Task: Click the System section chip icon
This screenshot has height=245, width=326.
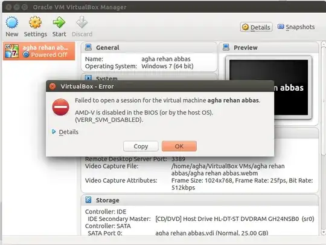Action: tap(88, 78)
